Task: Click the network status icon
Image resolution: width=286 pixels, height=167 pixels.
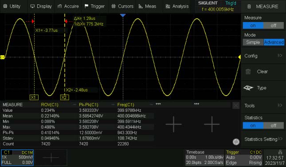Action: click(280, 152)
